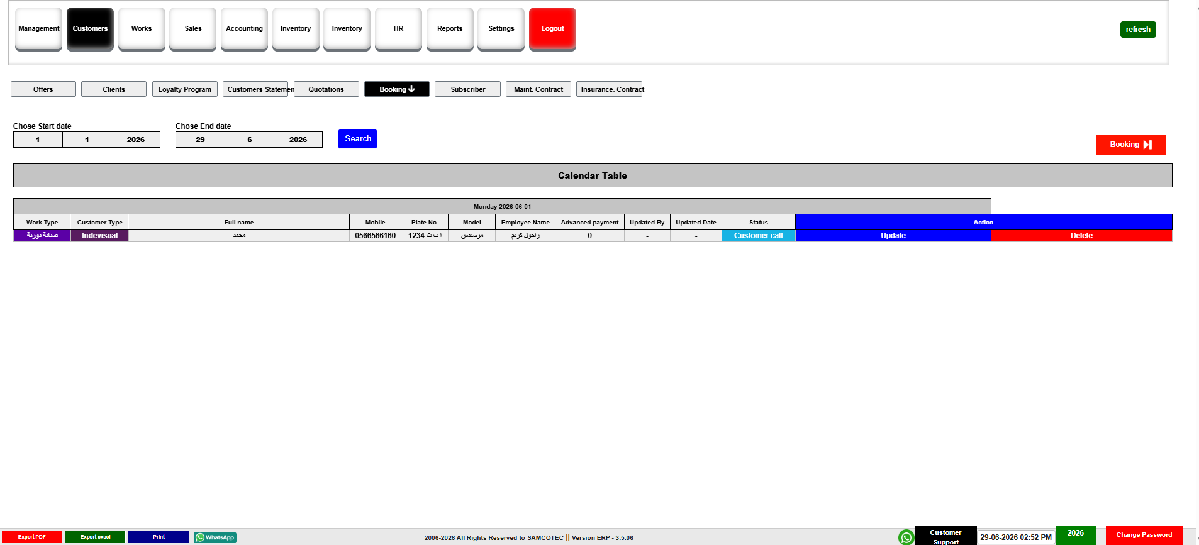Open the Customers Statement tab

(255, 89)
